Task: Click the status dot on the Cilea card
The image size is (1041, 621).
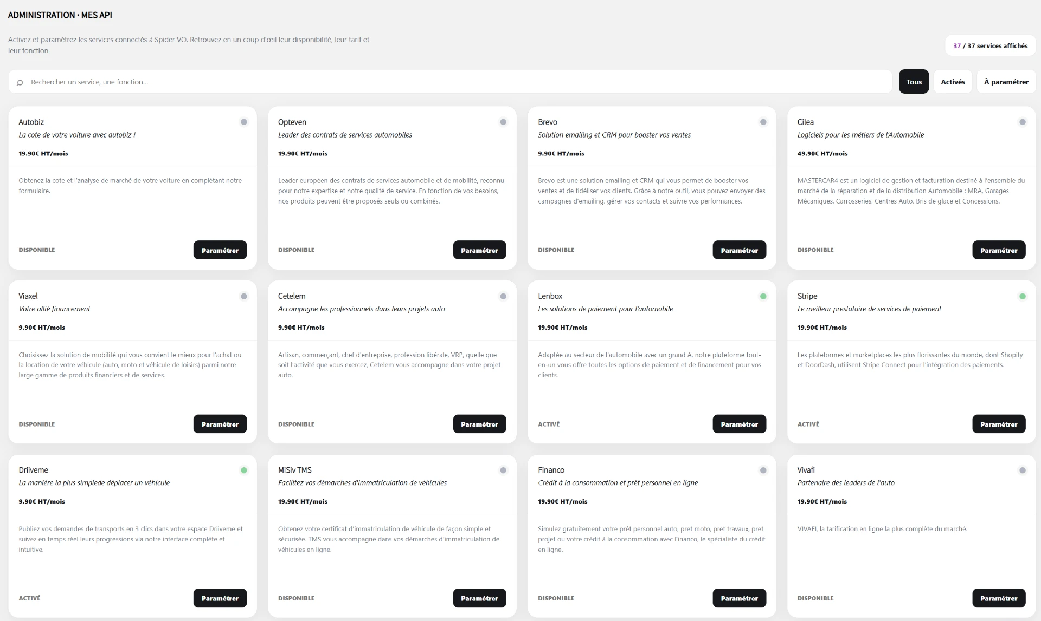Action: point(1023,122)
